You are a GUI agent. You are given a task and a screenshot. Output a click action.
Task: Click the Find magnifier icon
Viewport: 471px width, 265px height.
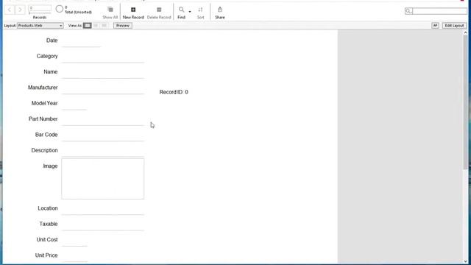[x=181, y=10]
